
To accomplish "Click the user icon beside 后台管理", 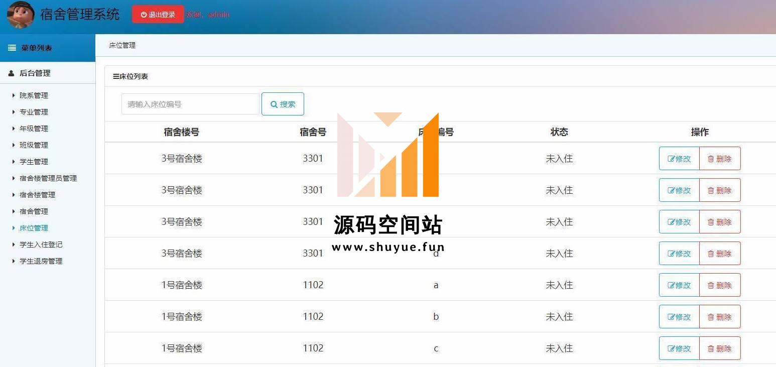I will click(12, 73).
